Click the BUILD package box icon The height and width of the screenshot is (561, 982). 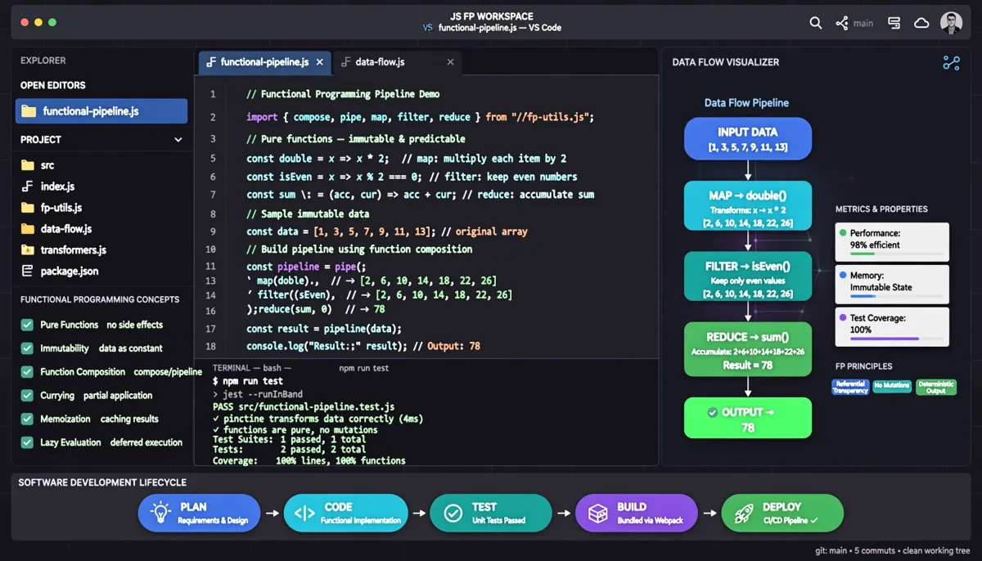[x=599, y=513]
